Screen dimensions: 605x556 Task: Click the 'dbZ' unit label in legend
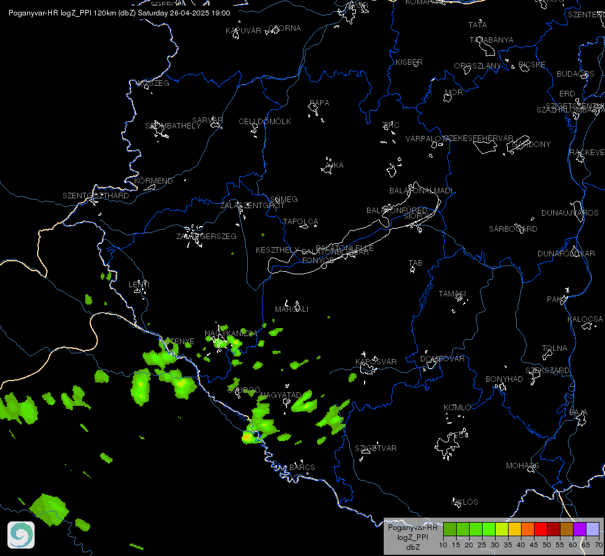[x=413, y=547]
